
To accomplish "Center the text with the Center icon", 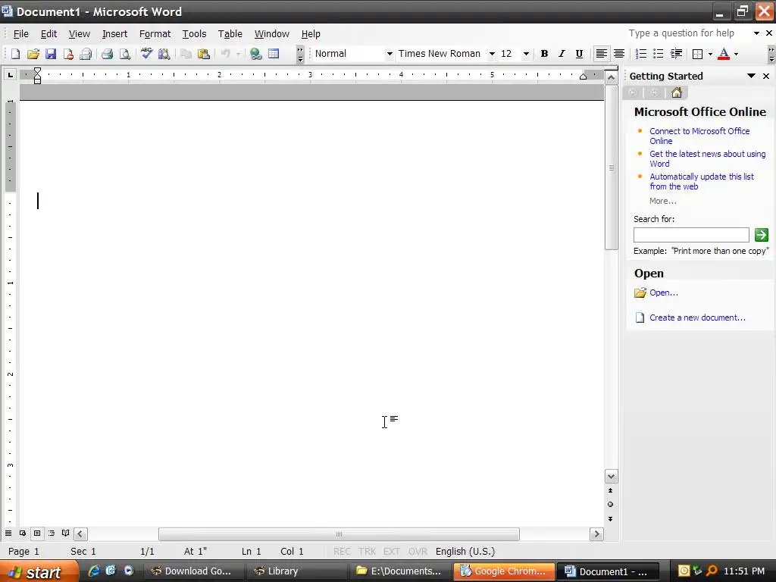I will pos(619,54).
